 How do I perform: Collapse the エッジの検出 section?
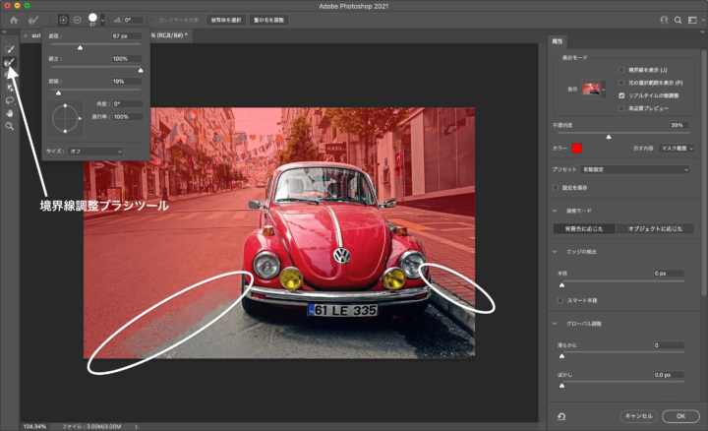tap(555, 252)
